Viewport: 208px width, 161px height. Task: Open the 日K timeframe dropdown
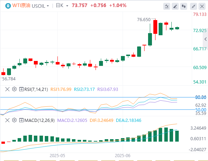[x=62, y=6]
